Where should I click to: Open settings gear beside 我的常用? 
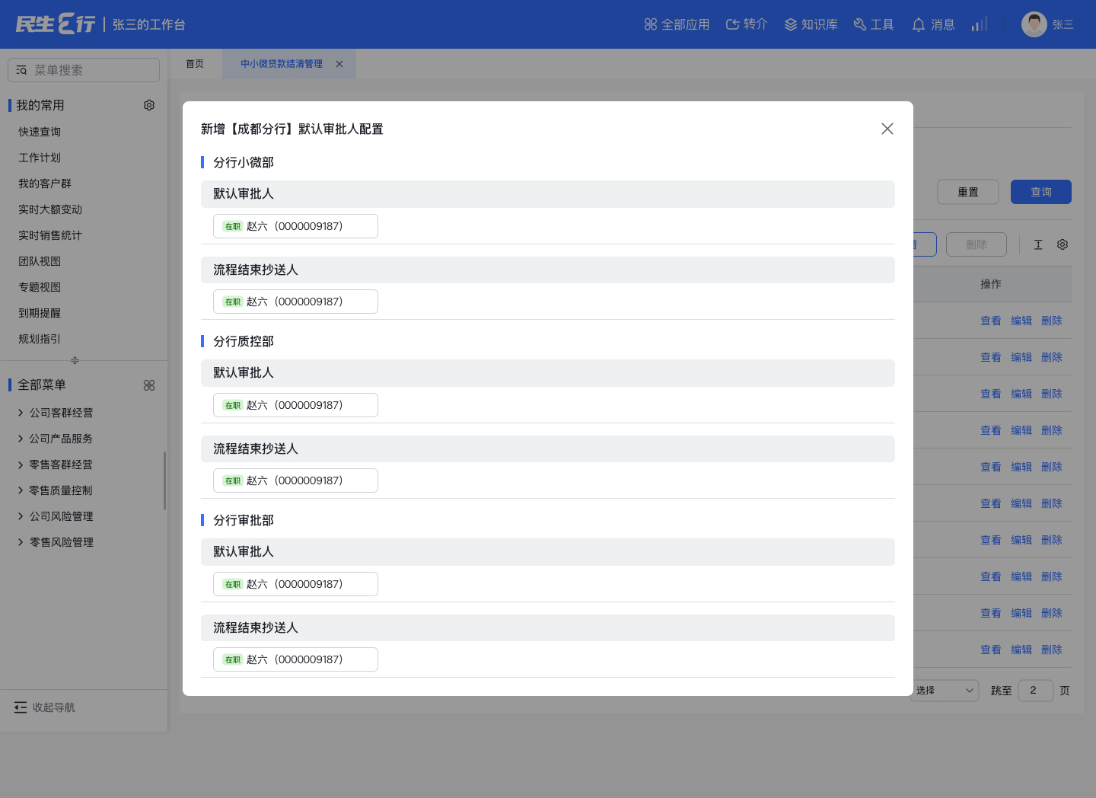pyautogui.click(x=149, y=105)
